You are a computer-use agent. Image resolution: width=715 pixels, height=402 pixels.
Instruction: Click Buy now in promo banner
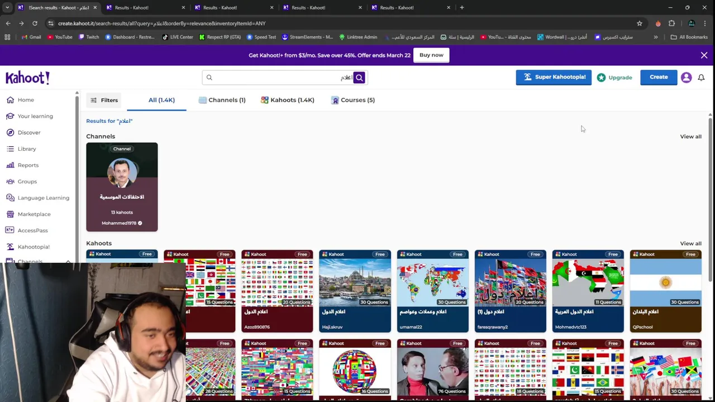[x=431, y=55]
